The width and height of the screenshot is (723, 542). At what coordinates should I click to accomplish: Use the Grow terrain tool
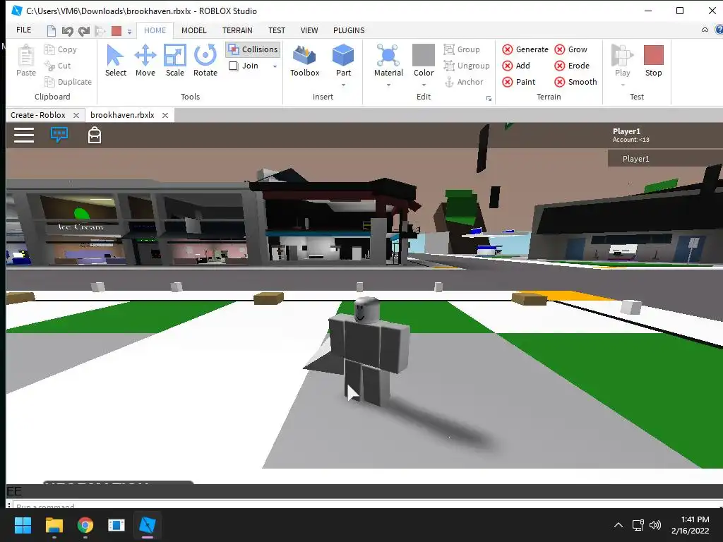click(x=570, y=49)
